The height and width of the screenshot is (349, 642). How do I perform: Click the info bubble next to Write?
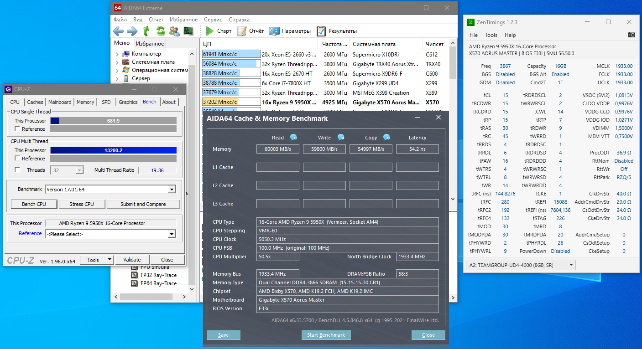pyautogui.click(x=341, y=137)
